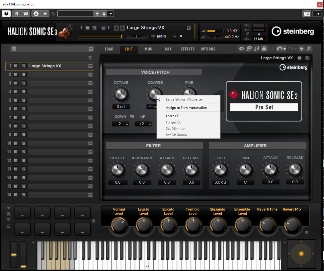The image size is (324, 271).
Task: Click the MIDI reset lightning bolt icon
Action: point(301,48)
